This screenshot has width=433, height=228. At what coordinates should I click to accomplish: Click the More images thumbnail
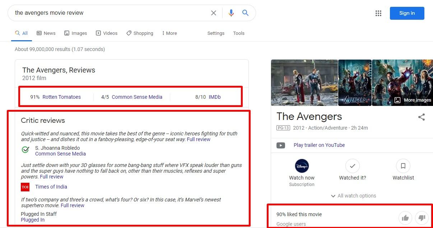point(413,100)
